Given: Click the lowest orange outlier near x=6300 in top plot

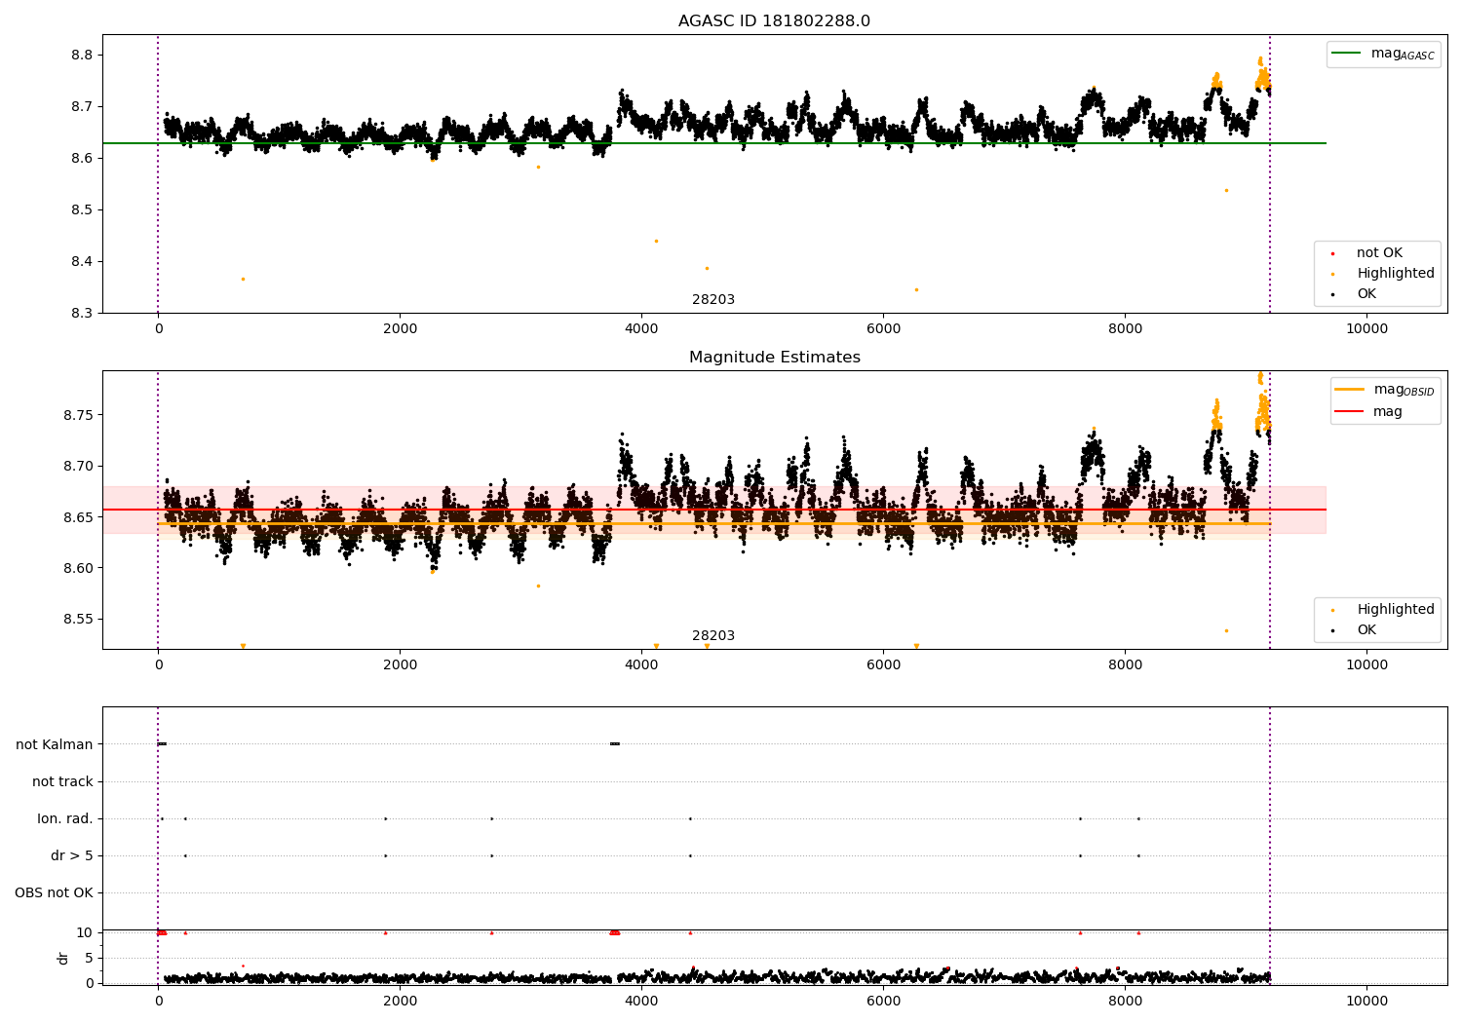Looking at the screenshot, I should (916, 289).
